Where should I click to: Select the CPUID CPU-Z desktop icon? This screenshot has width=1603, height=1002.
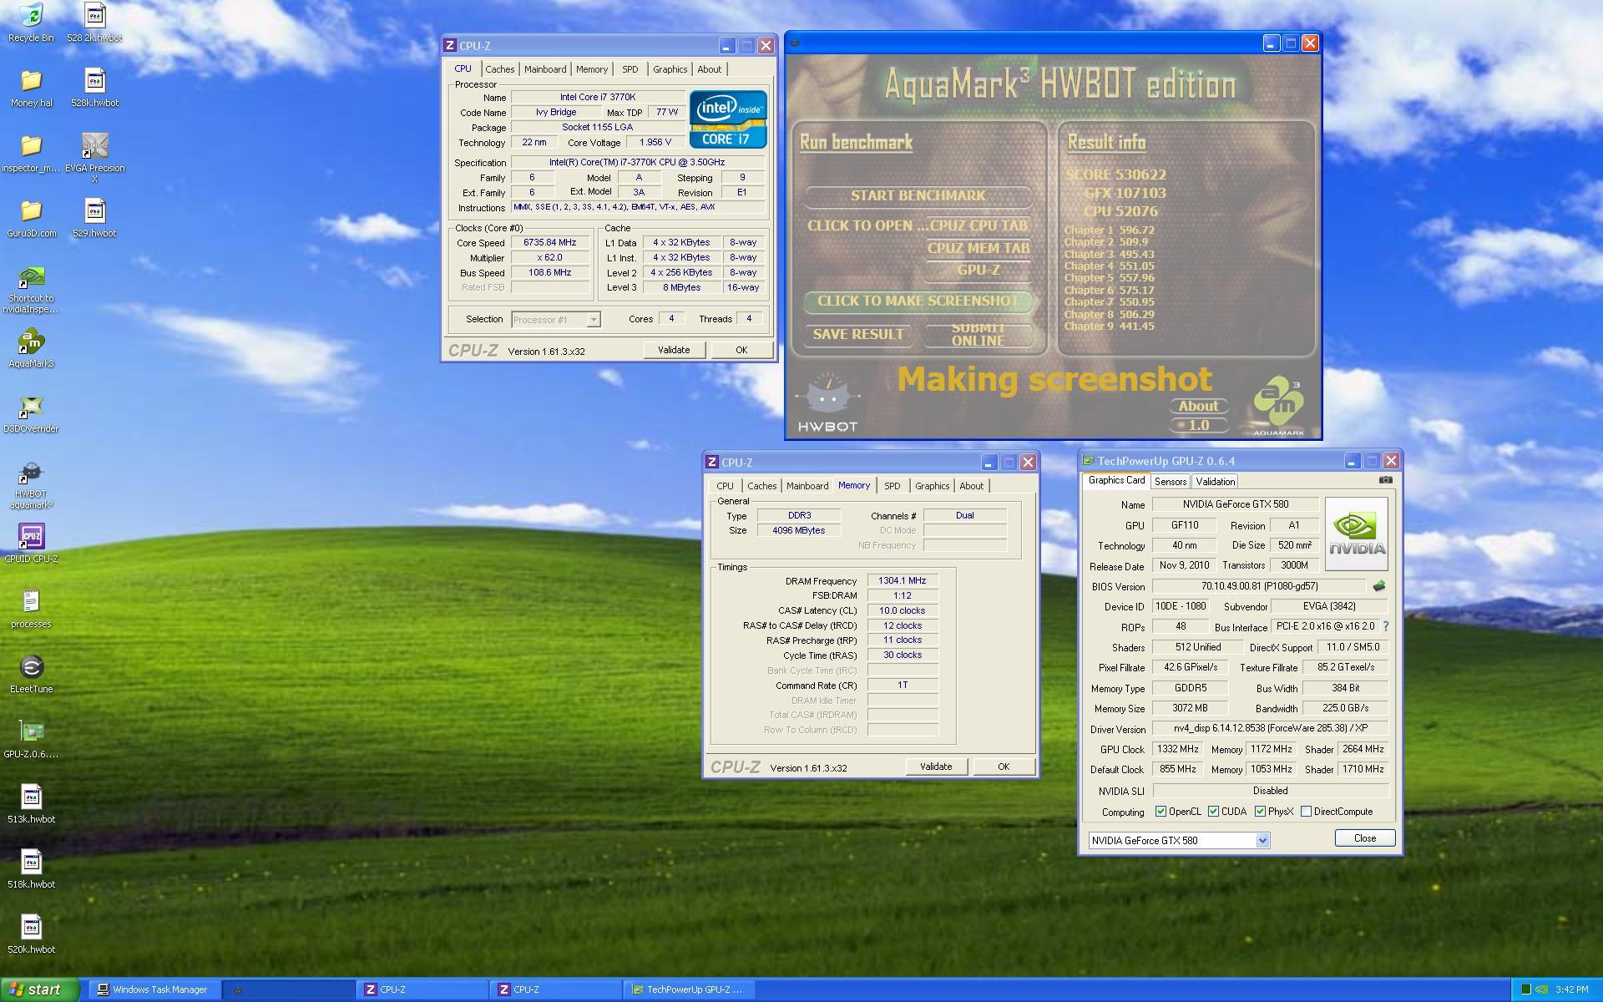(31, 544)
